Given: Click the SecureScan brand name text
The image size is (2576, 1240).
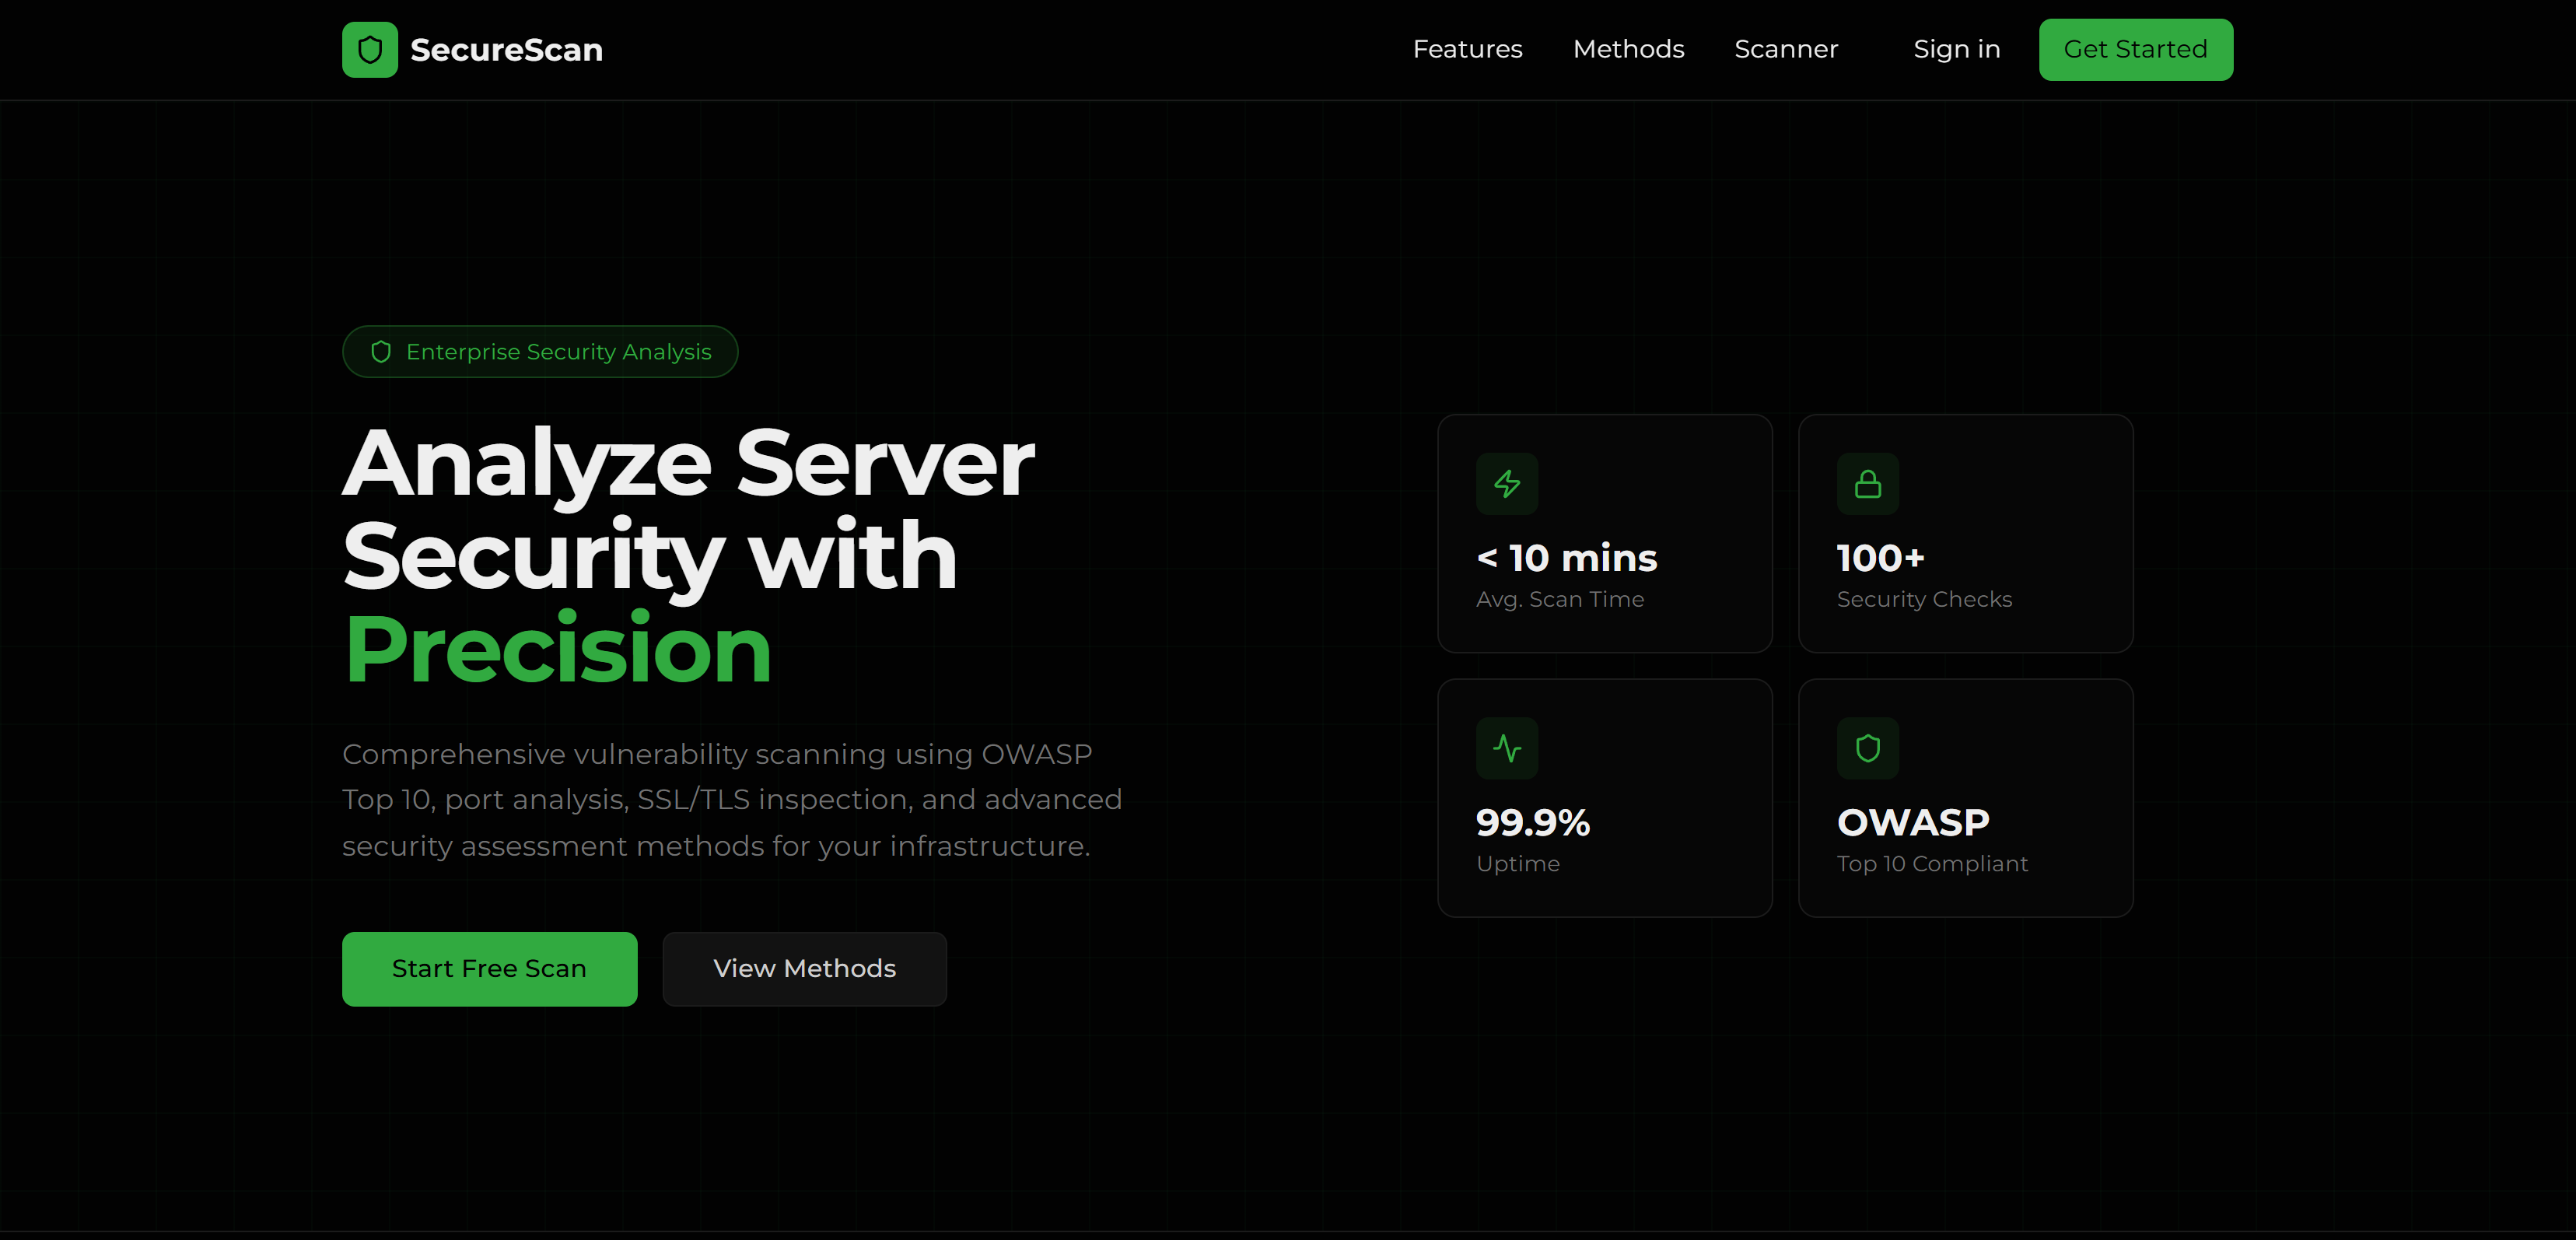Looking at the screenshot, I should click(x=506, y=50).
